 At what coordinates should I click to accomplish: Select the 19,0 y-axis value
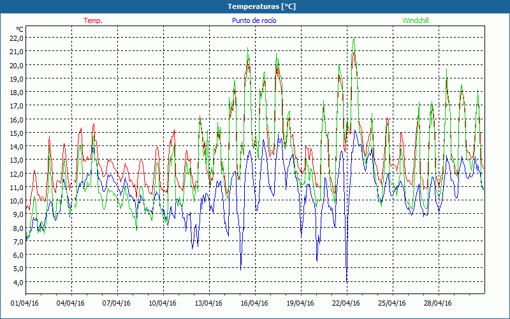click(17, 78)
